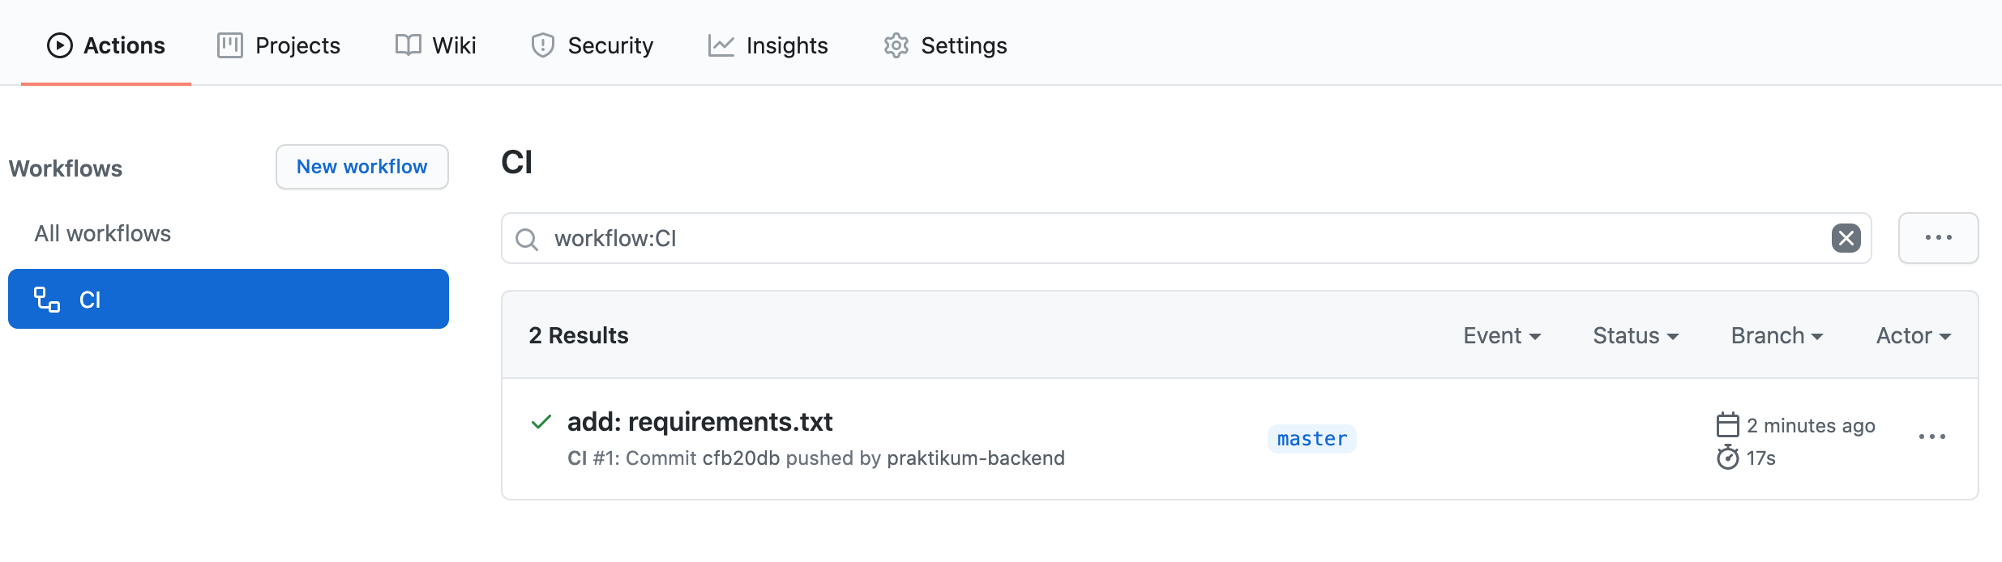The height and width of the screenshot is (562, 2002).
Task: Click the Actions play icon
Action: tap(60, 45)
